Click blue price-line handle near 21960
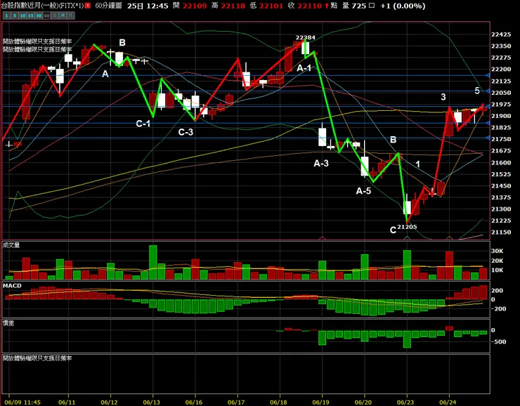Viewport: 520px width, 406px height. tap(488, 107)
